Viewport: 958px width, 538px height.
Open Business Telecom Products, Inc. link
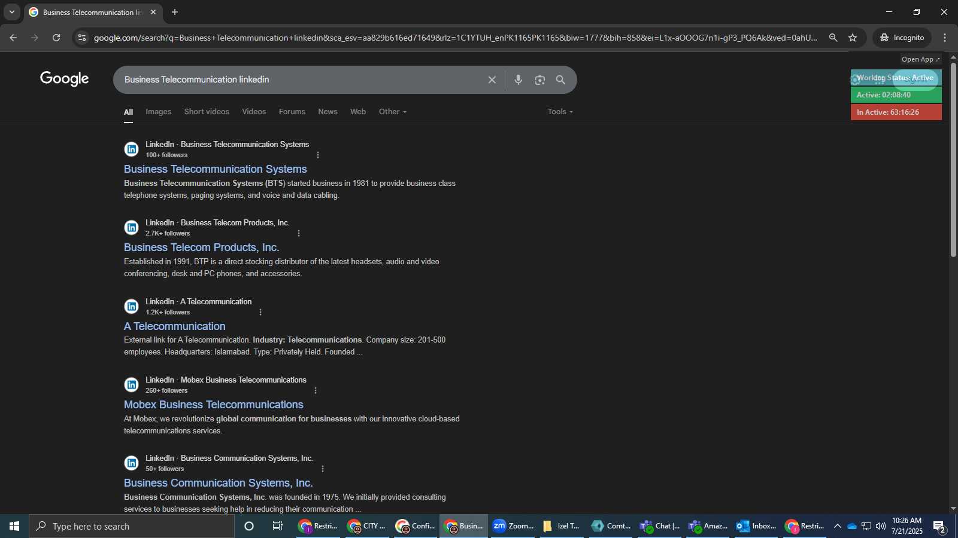201,247
